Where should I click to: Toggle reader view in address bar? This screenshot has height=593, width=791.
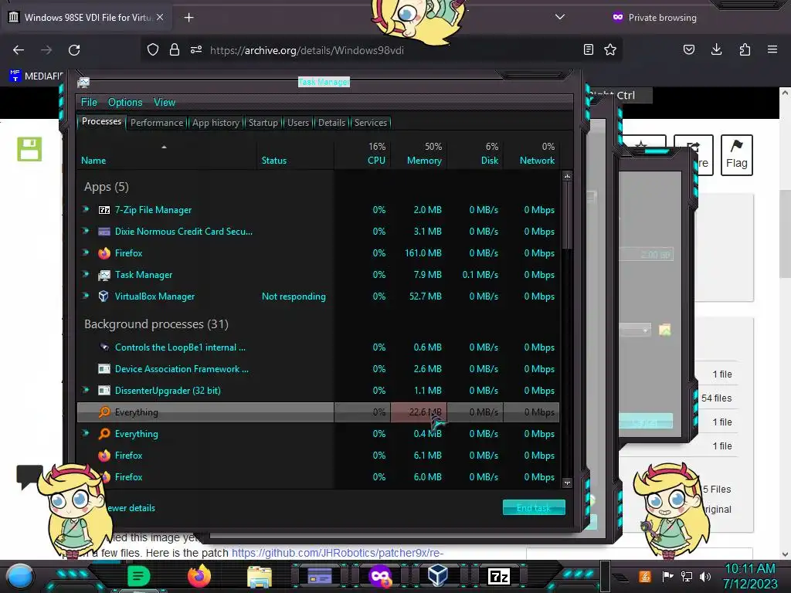click(588, 49)
